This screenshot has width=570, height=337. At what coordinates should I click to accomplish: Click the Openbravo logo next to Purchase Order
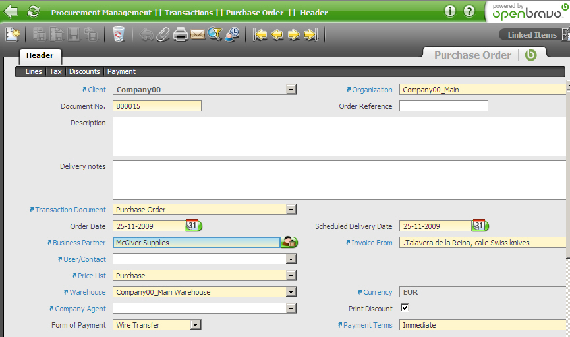pos(530,55)
